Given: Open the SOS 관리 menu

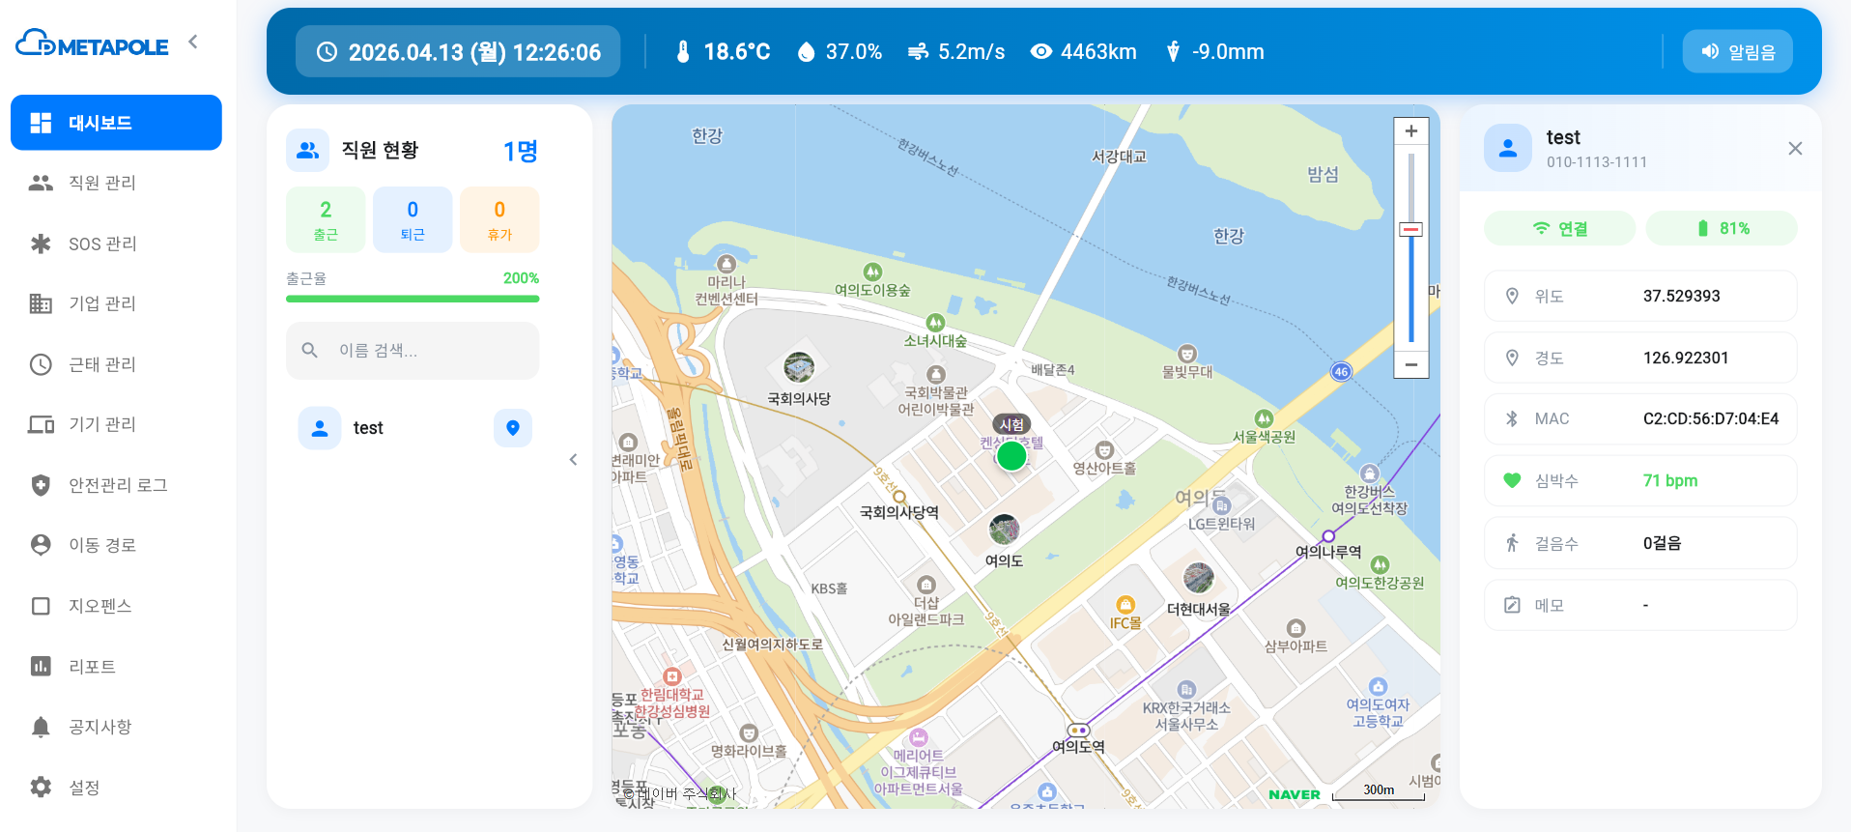Looking at the screenshot, I should coord(102,244).
